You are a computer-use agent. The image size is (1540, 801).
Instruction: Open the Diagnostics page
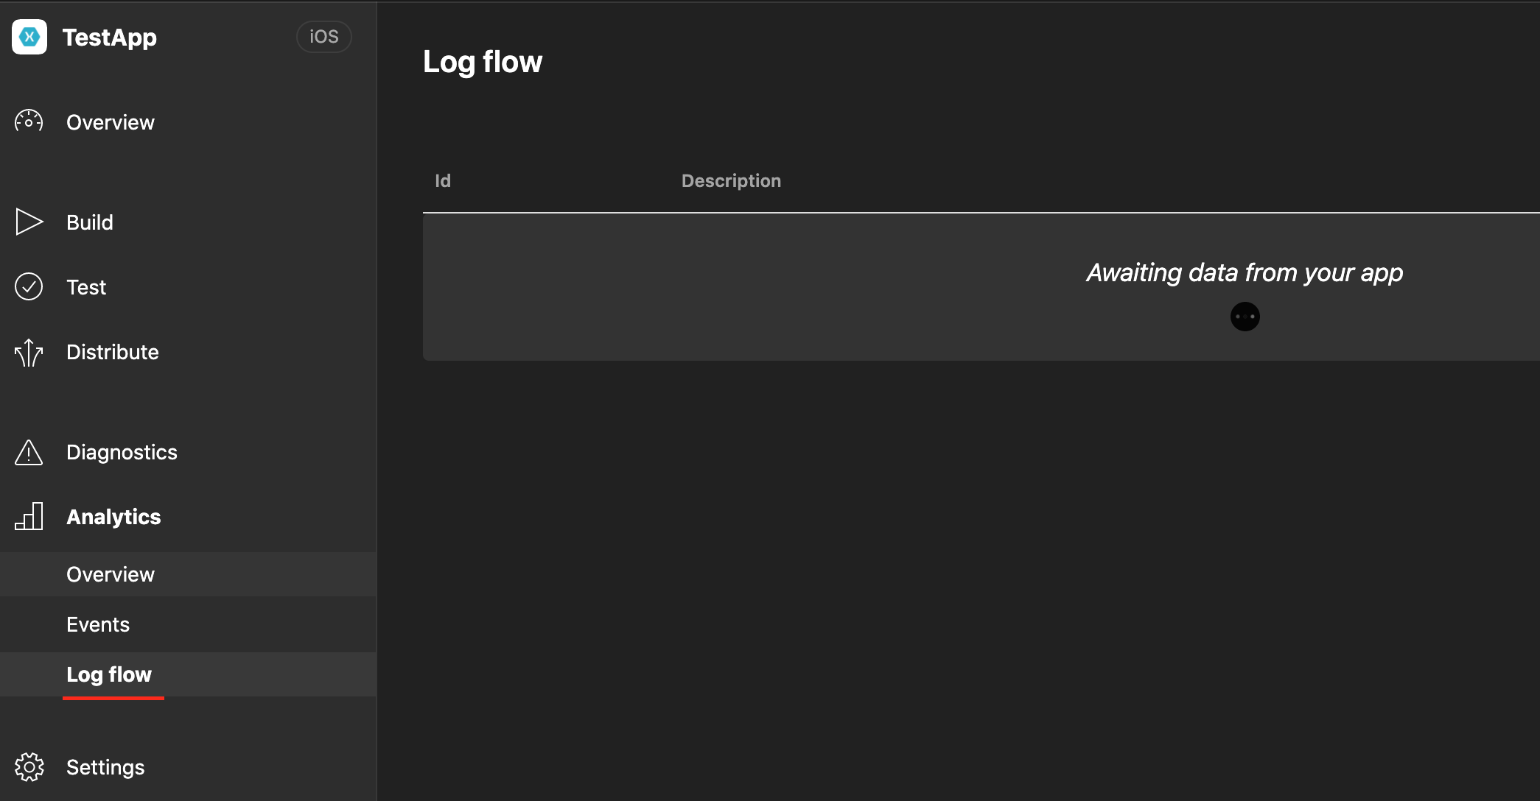tap(122, 452)
